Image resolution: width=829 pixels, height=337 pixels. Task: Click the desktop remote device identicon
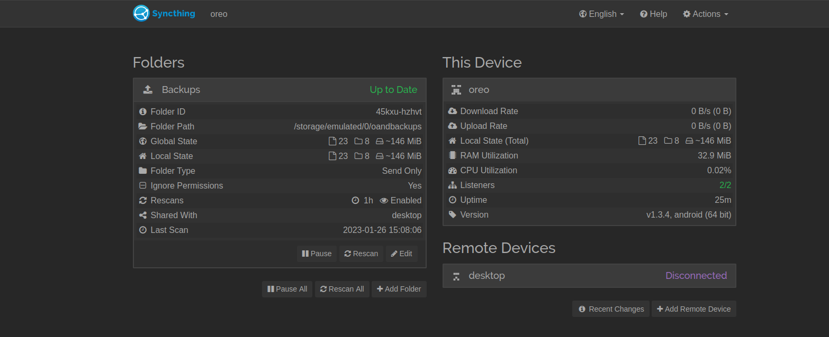[456, 276]
